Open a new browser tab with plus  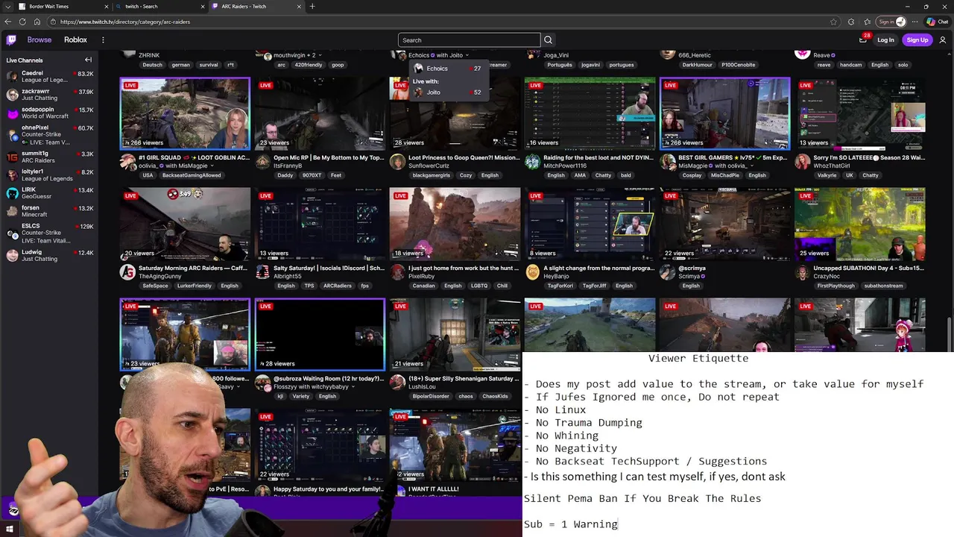(312, 7)
